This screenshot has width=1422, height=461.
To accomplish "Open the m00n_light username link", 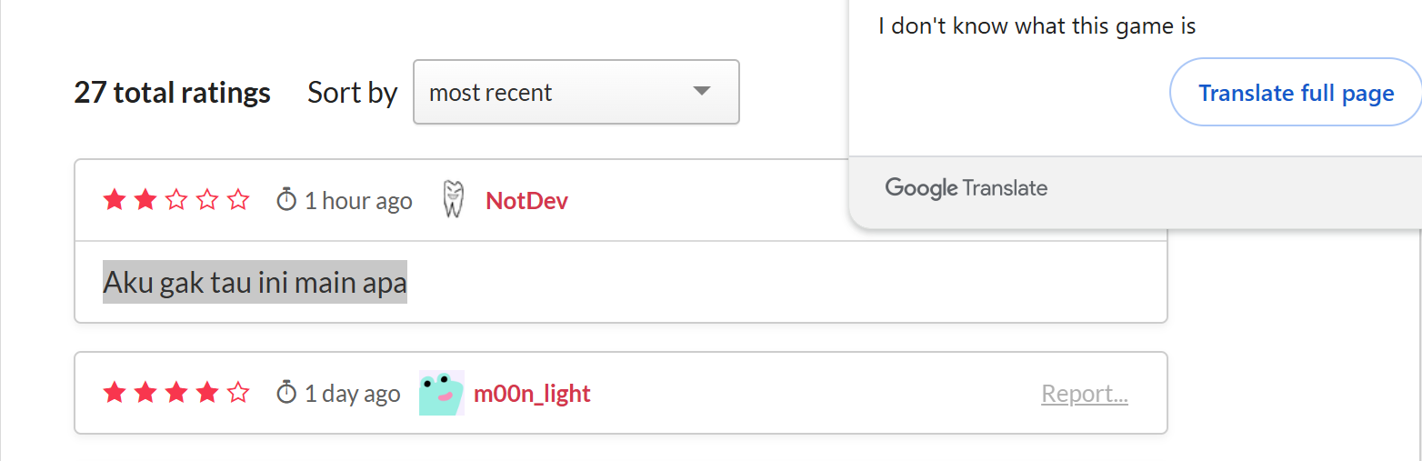I will [x=532, y=394].
